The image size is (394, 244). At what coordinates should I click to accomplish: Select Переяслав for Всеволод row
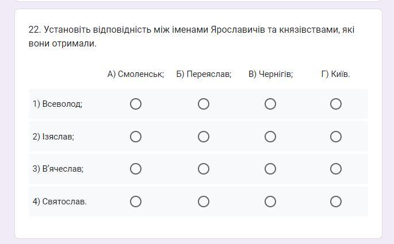[204, 104]
